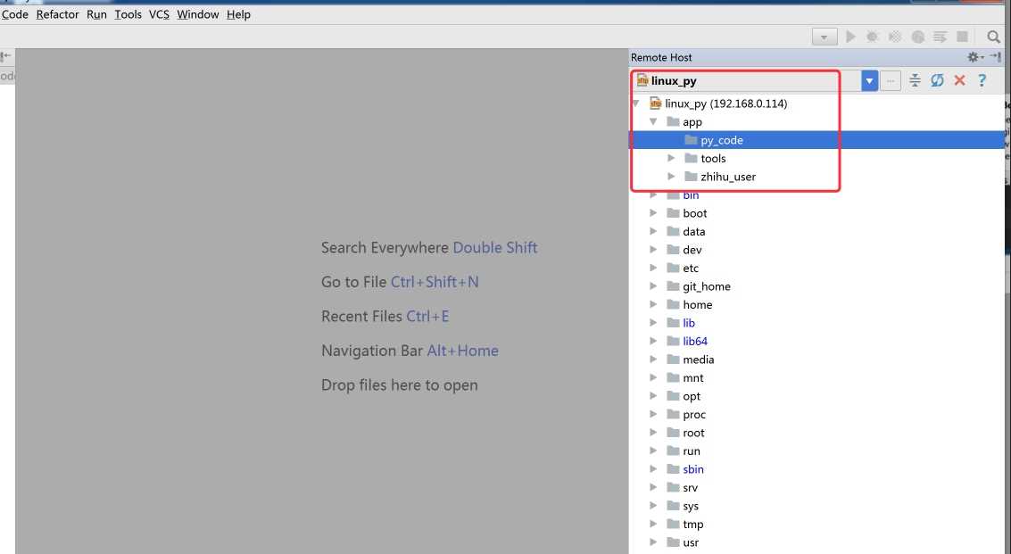Click the mnt folder icon
This screenshot has width=1011, height=554.
point(673,377)
